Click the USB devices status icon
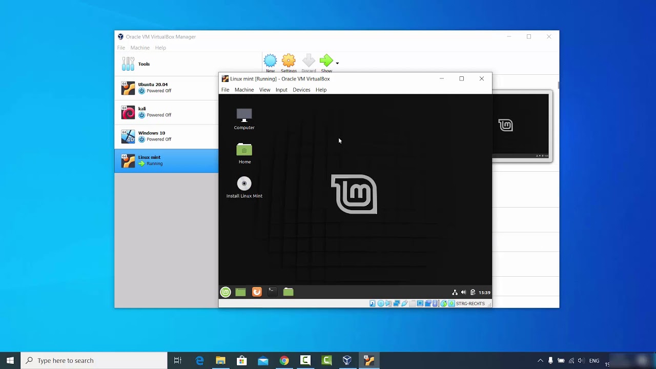656x369 pixels. (404, 303)
